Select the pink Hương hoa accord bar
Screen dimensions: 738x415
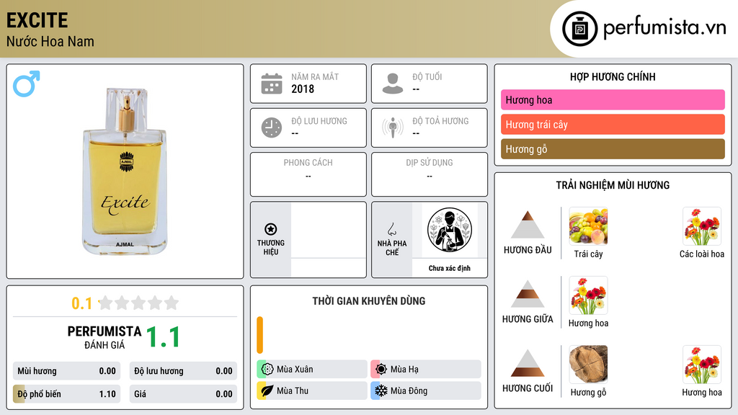coord(613,99)
